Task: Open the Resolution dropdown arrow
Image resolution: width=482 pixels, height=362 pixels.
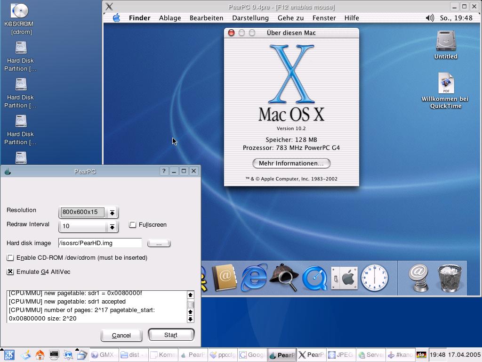Action: [x=112, y=213]
